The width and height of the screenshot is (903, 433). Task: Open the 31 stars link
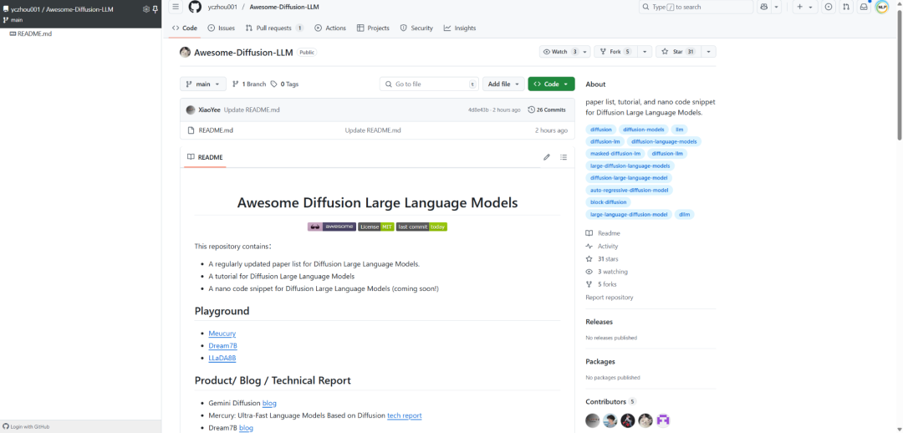tap(607, 259)
